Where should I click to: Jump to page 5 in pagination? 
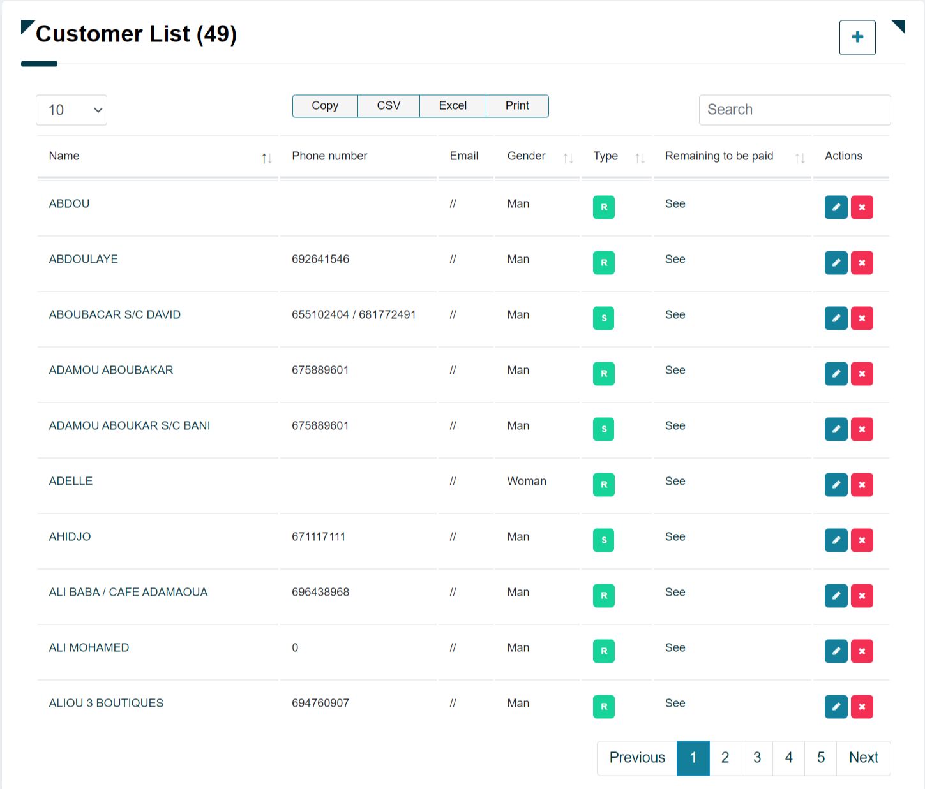coord(820,758)
